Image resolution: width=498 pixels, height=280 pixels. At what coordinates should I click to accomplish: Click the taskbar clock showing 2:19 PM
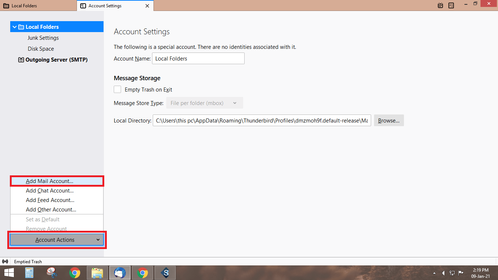point(481,270)
